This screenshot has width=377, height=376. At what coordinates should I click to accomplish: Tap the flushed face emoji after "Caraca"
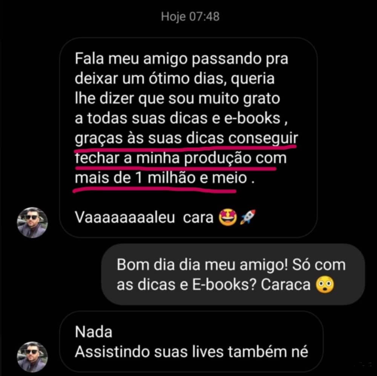click(325, 285)
